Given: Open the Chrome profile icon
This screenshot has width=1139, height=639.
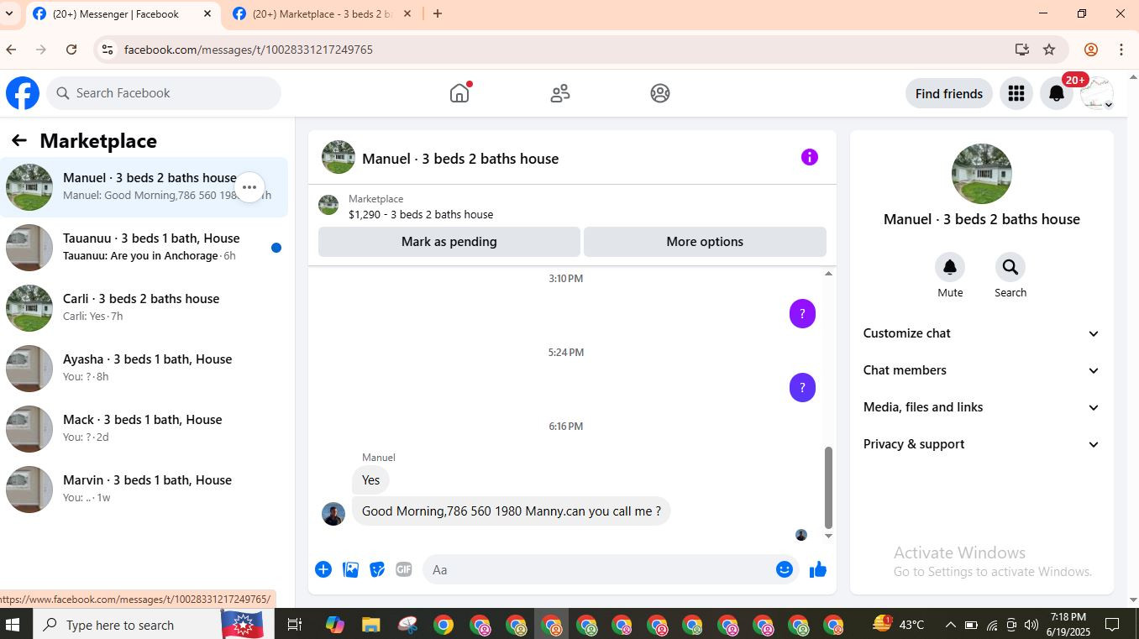Looking at the screenshot, I should (x=1091, y=50).
